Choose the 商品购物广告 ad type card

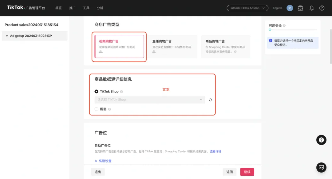226,47
